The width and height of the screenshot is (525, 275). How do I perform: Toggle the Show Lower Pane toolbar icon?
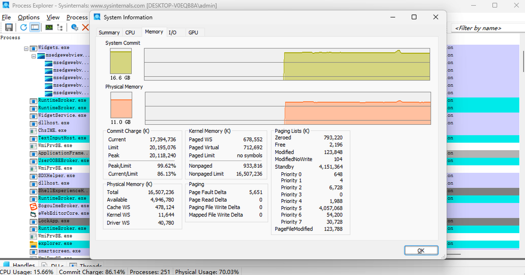35,27
